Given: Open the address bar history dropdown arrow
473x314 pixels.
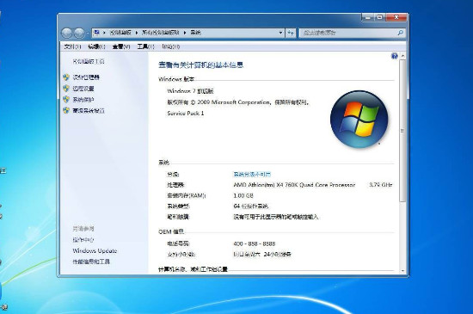Looking at the screenshot, I should coord(280,33).
